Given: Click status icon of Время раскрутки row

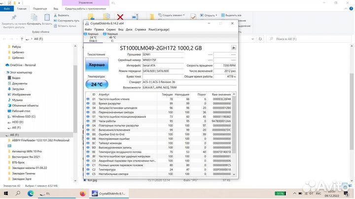Looking at the screenshot, I should (x=88, y=103).
